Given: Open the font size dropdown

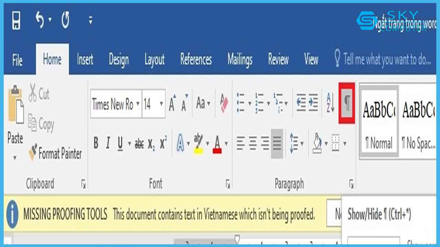Looking at the screenshot, I should click(x=162, y=103).
